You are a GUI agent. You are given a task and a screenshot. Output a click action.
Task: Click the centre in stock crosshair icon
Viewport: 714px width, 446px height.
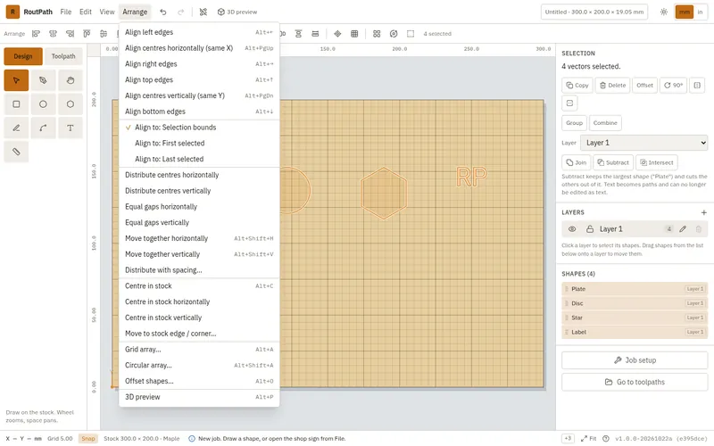[x=337, y=34]
